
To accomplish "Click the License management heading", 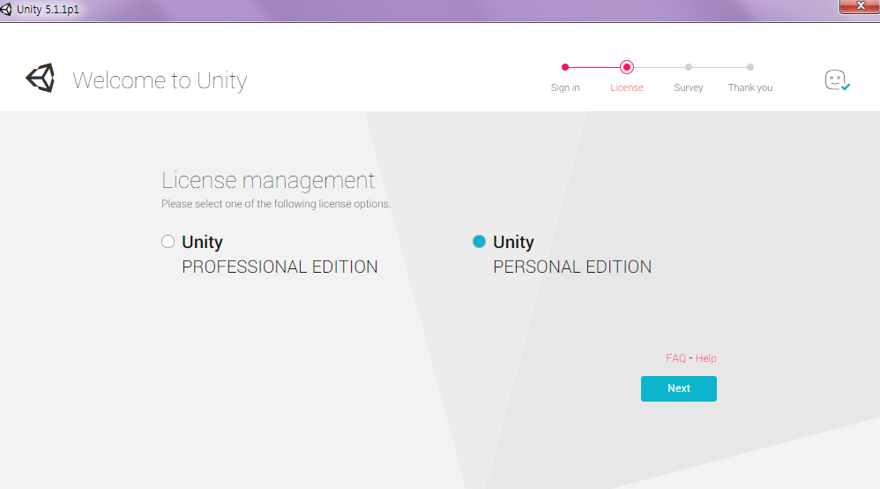I will [x=268, y=180].
